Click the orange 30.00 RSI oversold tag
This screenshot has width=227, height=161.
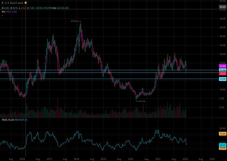coord(223,148)
